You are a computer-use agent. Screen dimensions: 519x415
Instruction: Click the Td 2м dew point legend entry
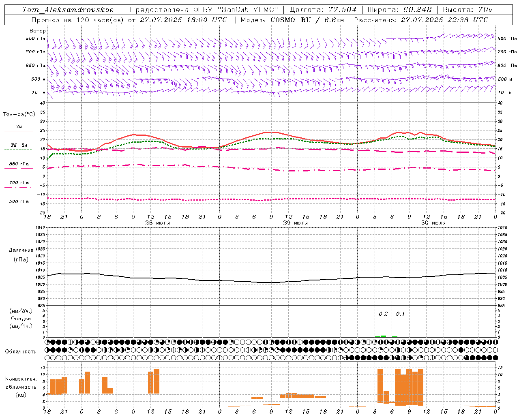coord(19,145)
